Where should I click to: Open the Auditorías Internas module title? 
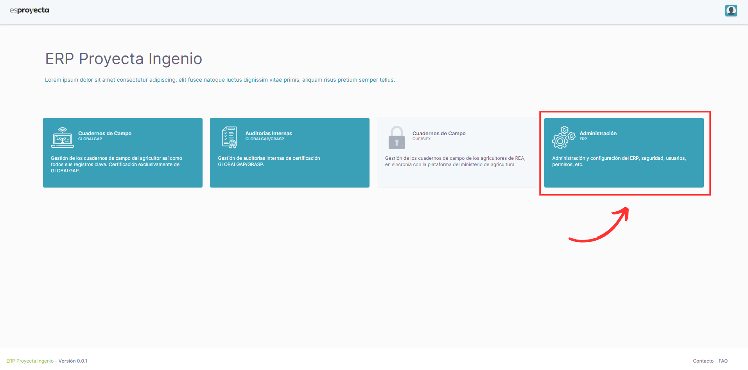[269, 133]
